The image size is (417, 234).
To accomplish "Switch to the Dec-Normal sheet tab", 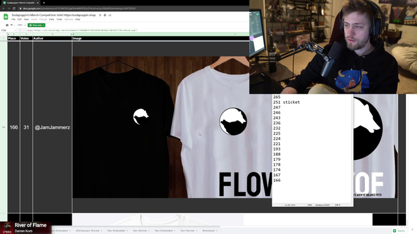I will (x=141, y=231).
